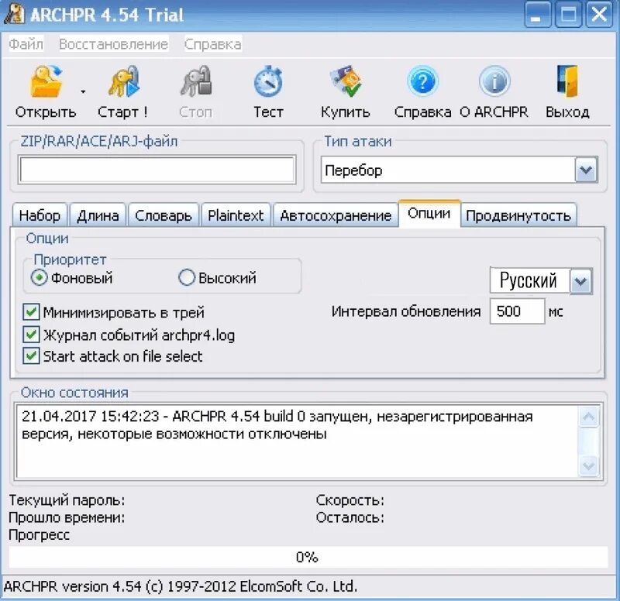Switch to the Plaintext tab
Image resolution: width=620 pixels, height=601 pixels.
click(236, 215)
